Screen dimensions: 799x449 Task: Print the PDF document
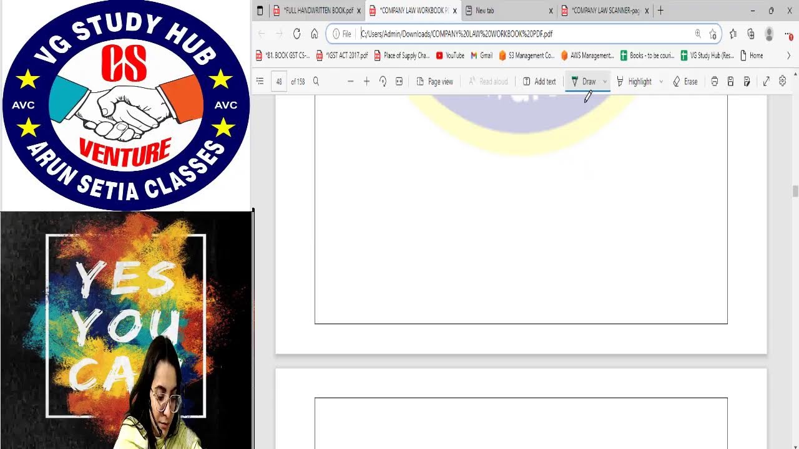[715, 82]
